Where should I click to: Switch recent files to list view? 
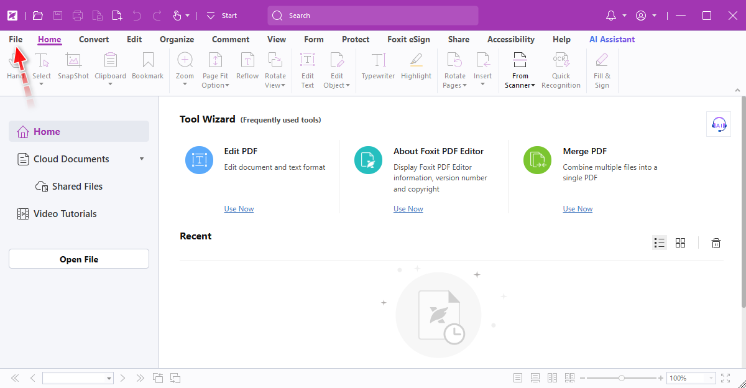coord(660,243)
